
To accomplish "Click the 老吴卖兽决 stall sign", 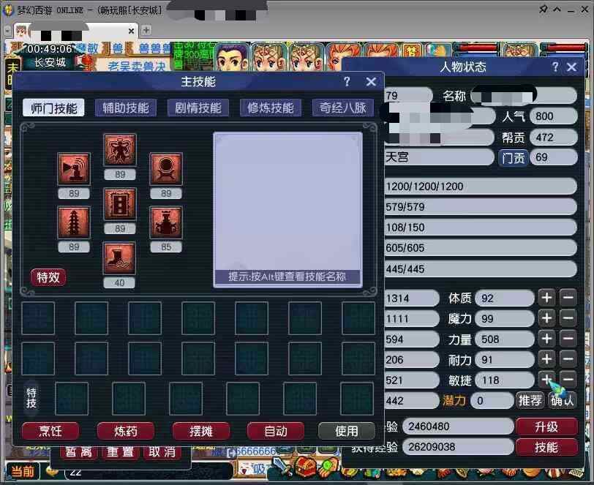I will (137, 67).
